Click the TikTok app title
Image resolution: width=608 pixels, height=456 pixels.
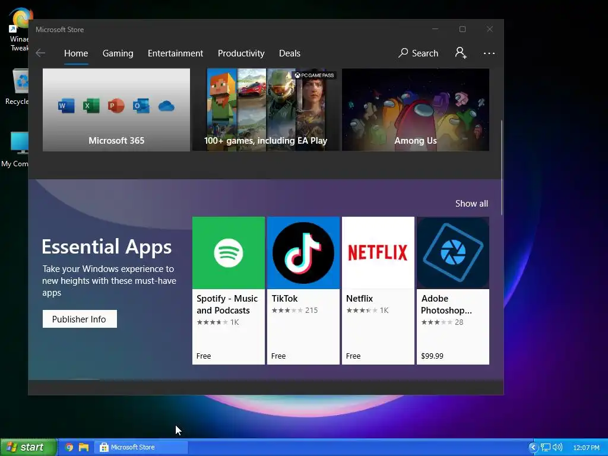pyautogui.click(x=284, y=299)
